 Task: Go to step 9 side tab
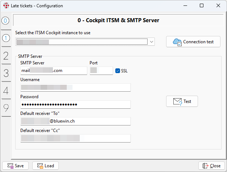[6, 108]
